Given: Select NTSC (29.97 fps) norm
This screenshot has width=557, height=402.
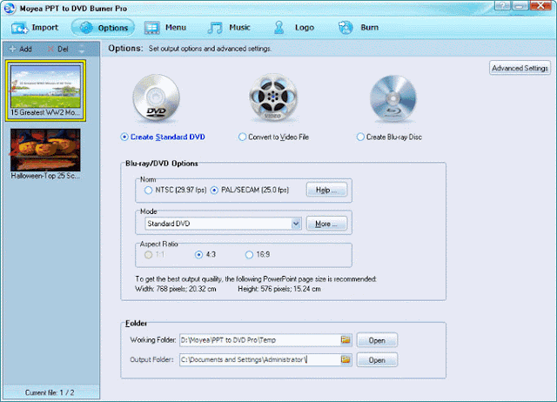Looking at the screenshot, I should tap(176, 190).
